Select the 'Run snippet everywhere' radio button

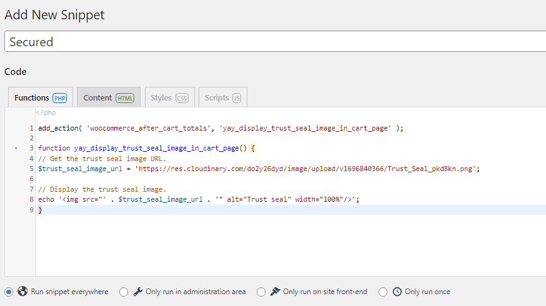point(9,292)
